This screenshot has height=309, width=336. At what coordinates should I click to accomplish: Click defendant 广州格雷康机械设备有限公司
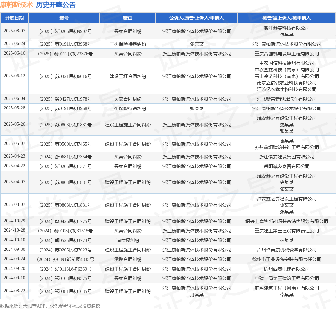click(287, 250)
